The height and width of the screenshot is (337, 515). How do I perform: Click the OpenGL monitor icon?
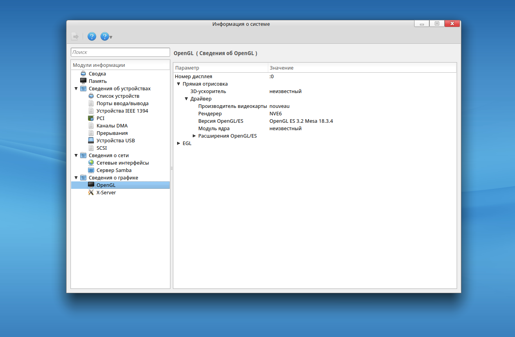(91, 185)
